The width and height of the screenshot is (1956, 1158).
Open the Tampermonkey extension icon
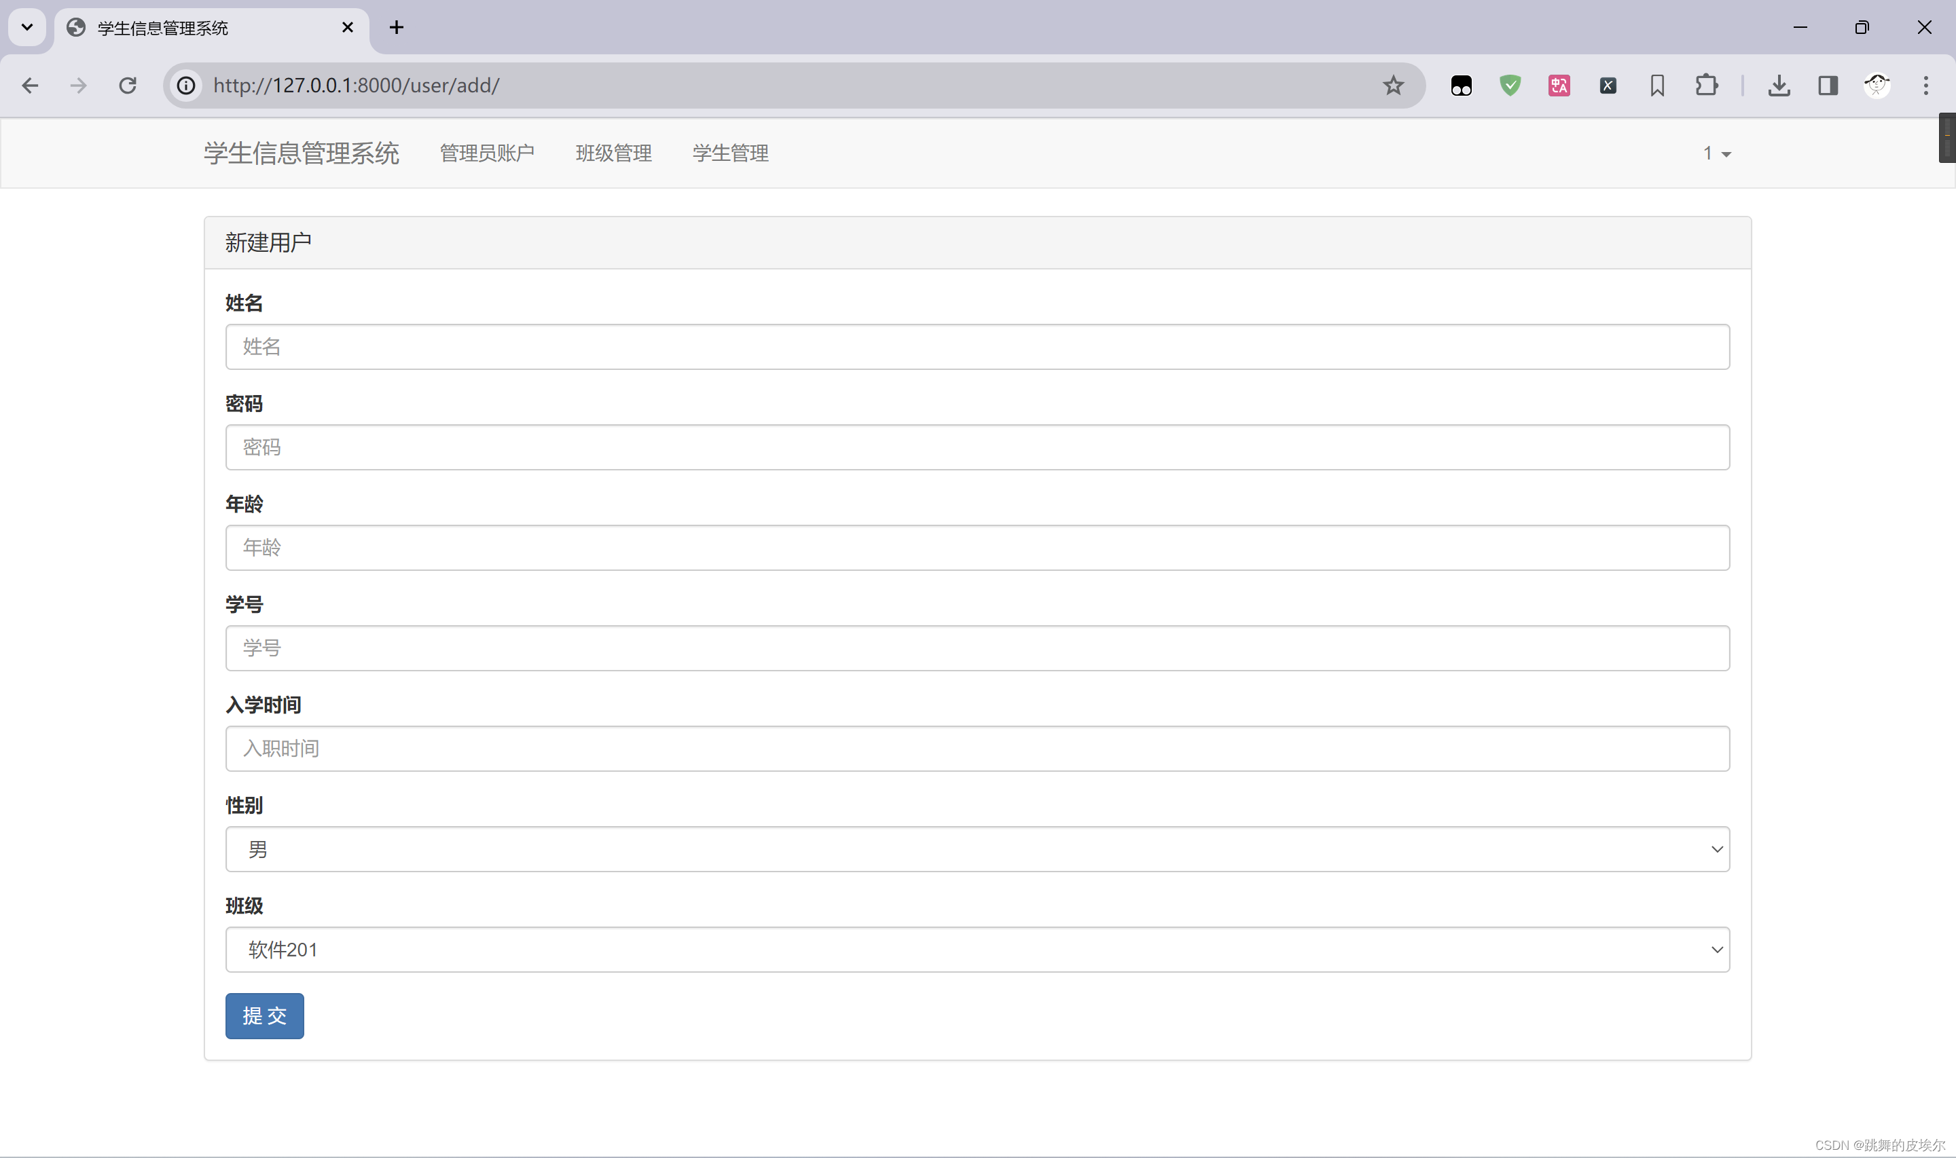click(1461, 85)
